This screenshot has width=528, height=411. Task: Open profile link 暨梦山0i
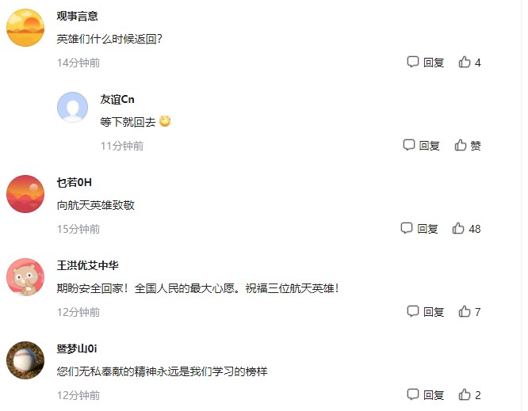pyautogui.click(x=77, y=349)
